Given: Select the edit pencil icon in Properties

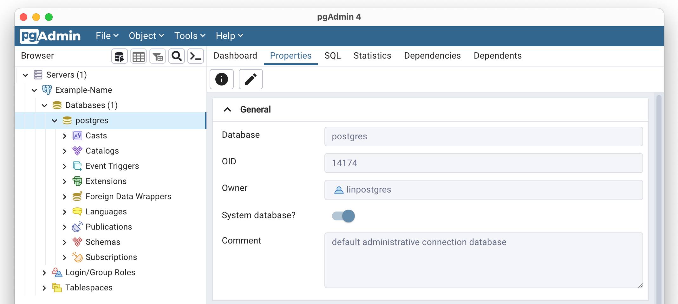Looking at the screenshot, I should 251,79.
